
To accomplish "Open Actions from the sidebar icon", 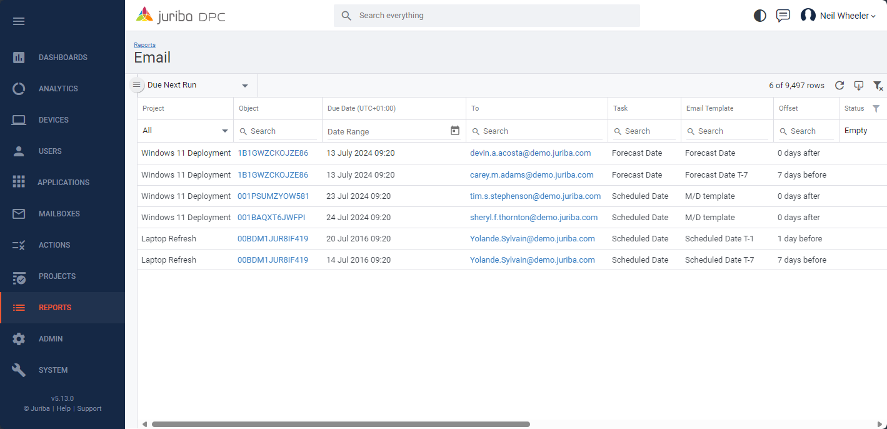I will pos(19,245).
